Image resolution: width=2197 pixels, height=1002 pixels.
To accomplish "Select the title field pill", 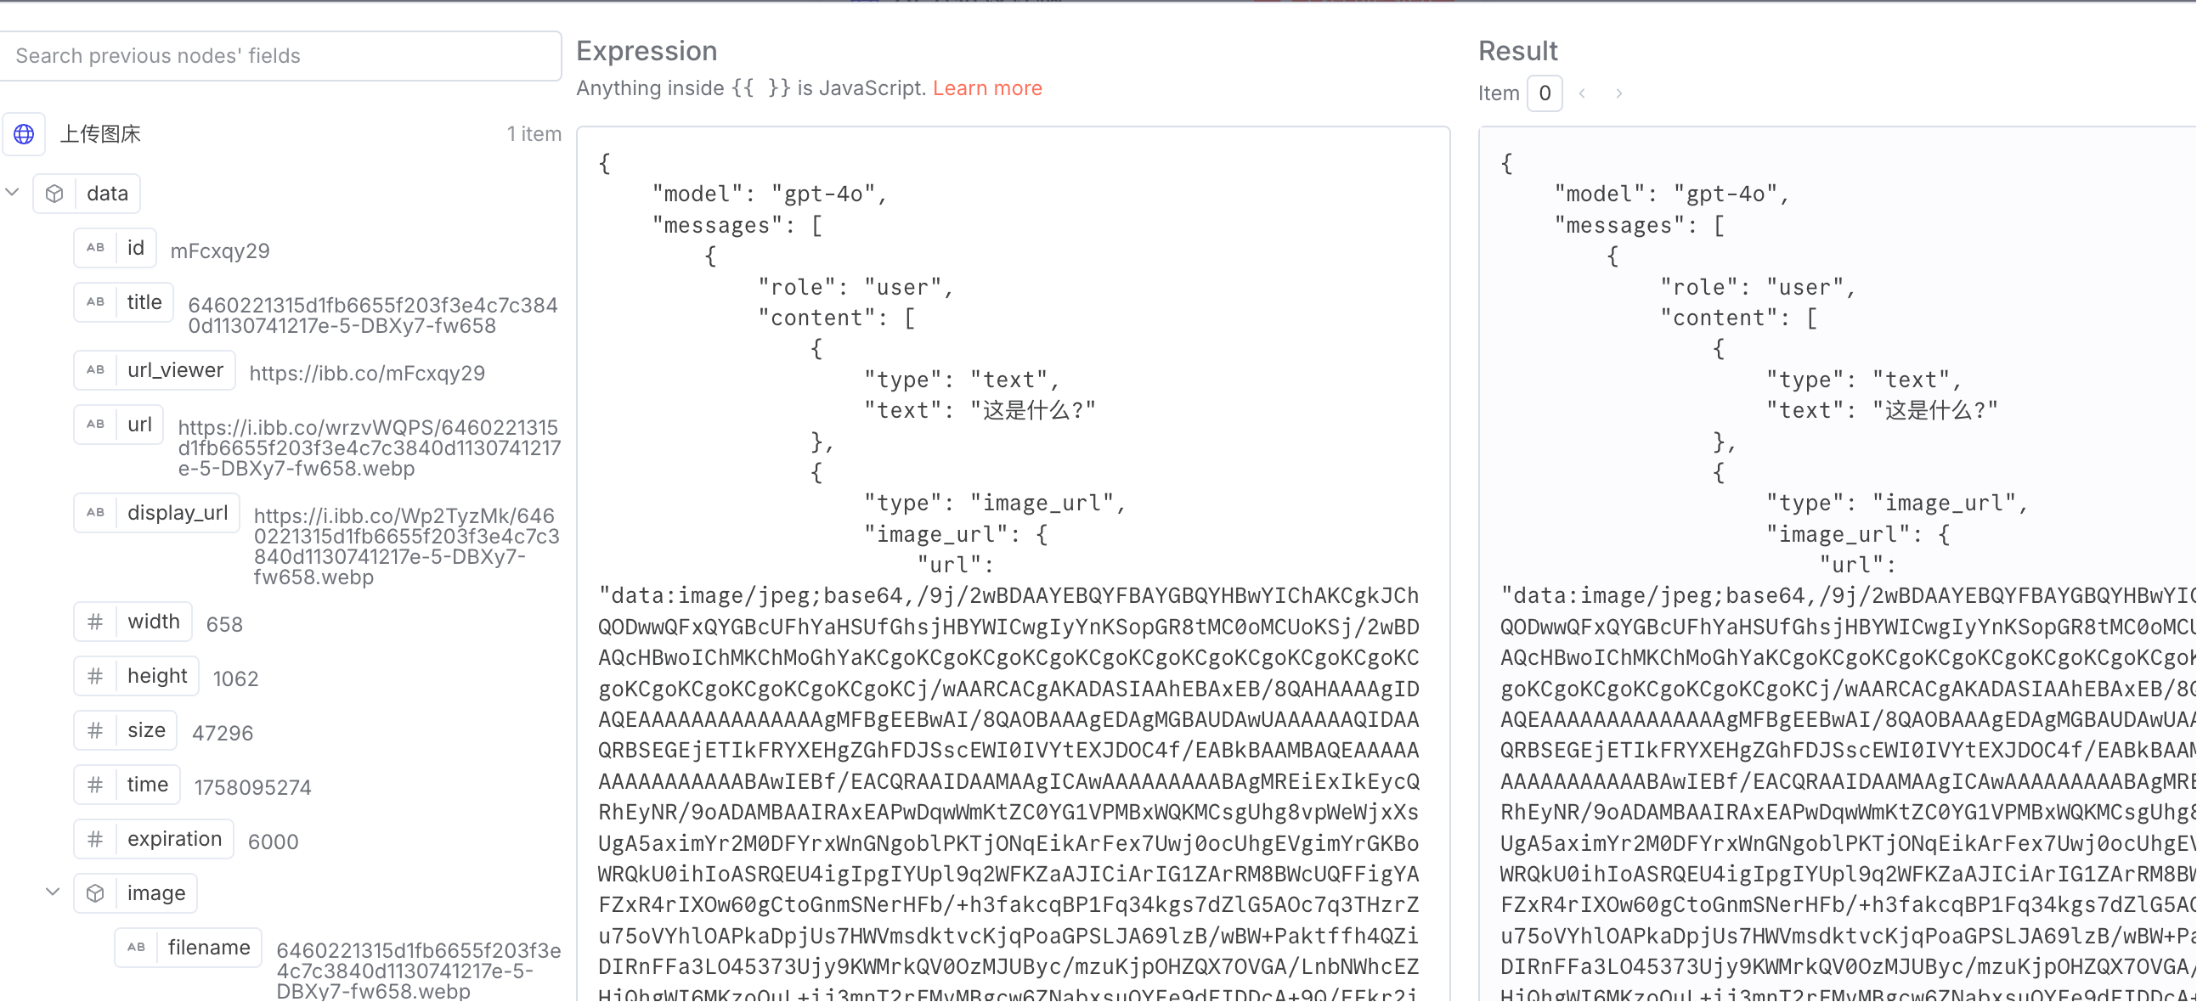I will point(124,302).
